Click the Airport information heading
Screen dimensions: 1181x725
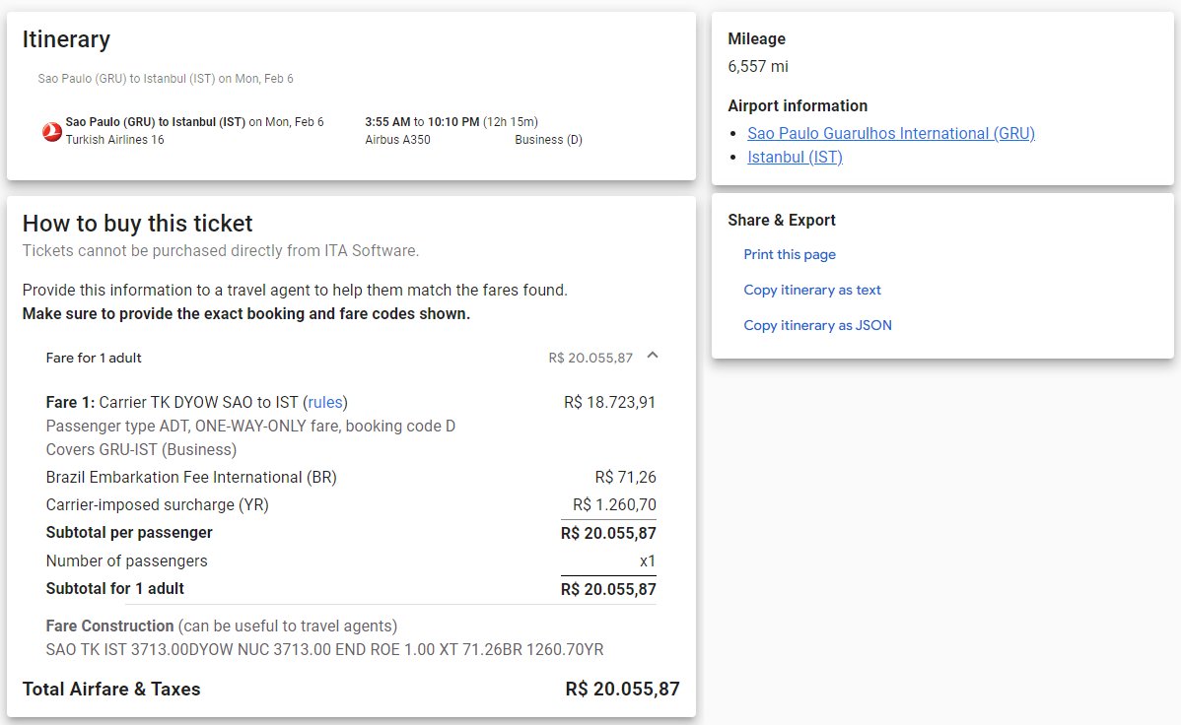(x=798, y=105)
